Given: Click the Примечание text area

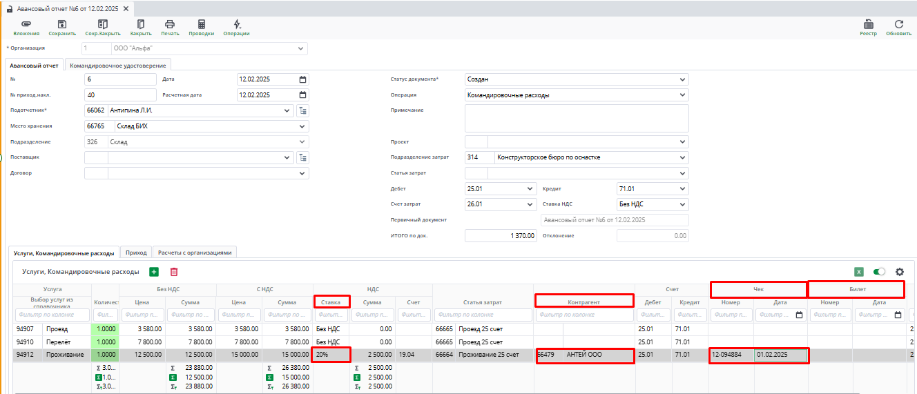Looking at the screenshot, I should [576, 118].
